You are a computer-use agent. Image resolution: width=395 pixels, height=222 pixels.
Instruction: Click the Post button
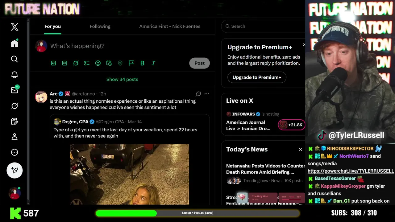tap(199, 63)
